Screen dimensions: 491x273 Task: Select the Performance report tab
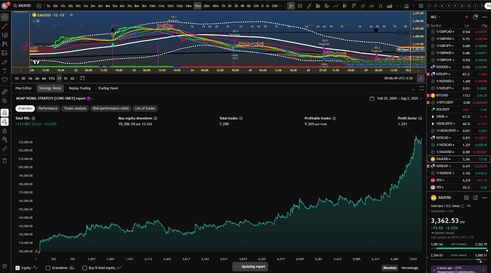(48, 109)
